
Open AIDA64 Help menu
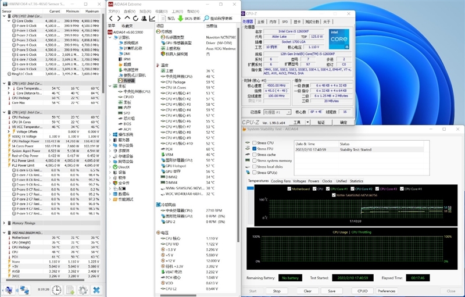(x=194, y=11)
